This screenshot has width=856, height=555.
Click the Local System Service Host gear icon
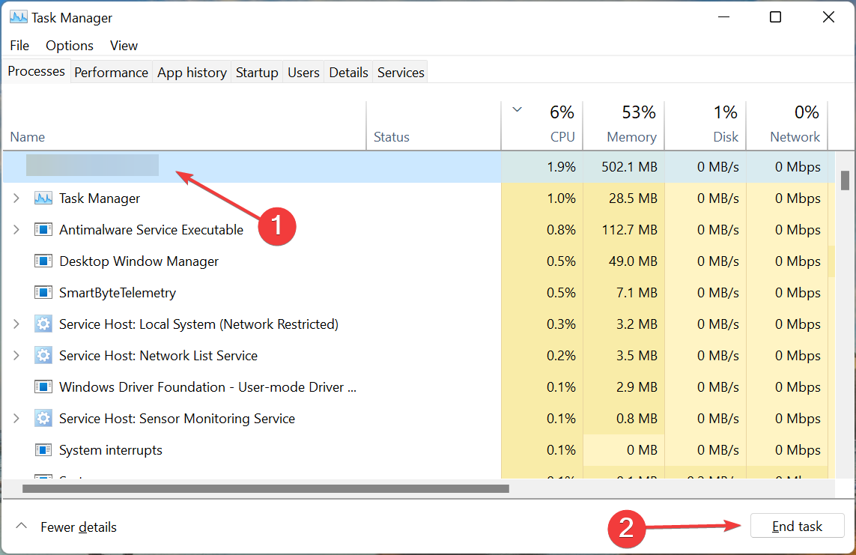click(43, 324)
